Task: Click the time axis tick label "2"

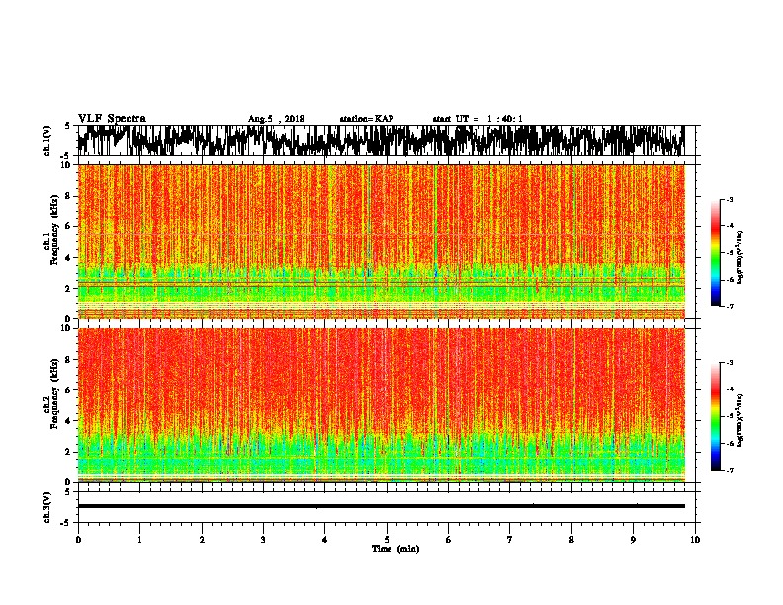Action: tap(202, 540)
